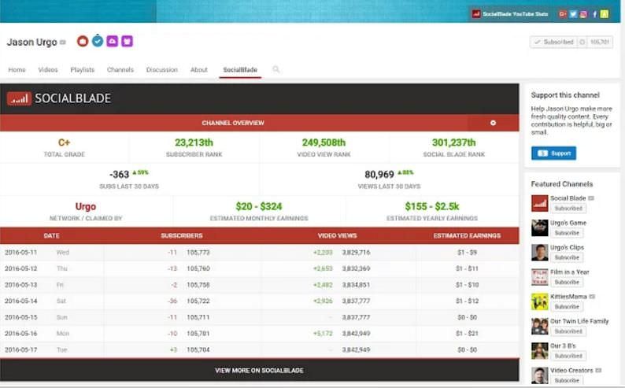This screenshot has height=388, width=625.
Task: Click the C+ total grade
Action: point(65,142)
